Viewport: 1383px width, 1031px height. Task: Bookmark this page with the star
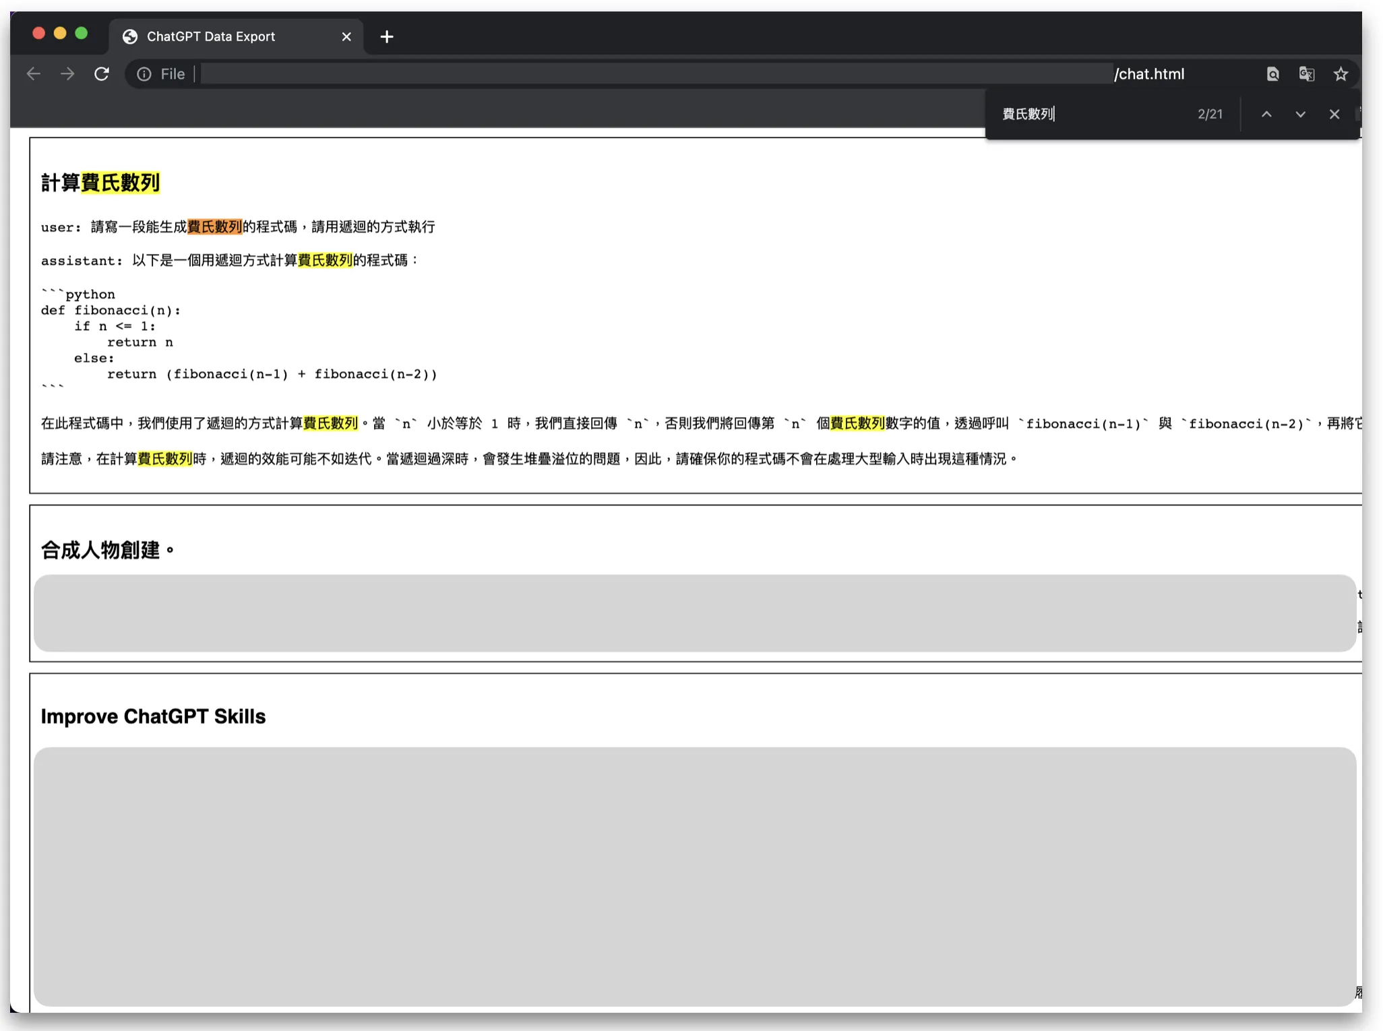(1341, 74)
